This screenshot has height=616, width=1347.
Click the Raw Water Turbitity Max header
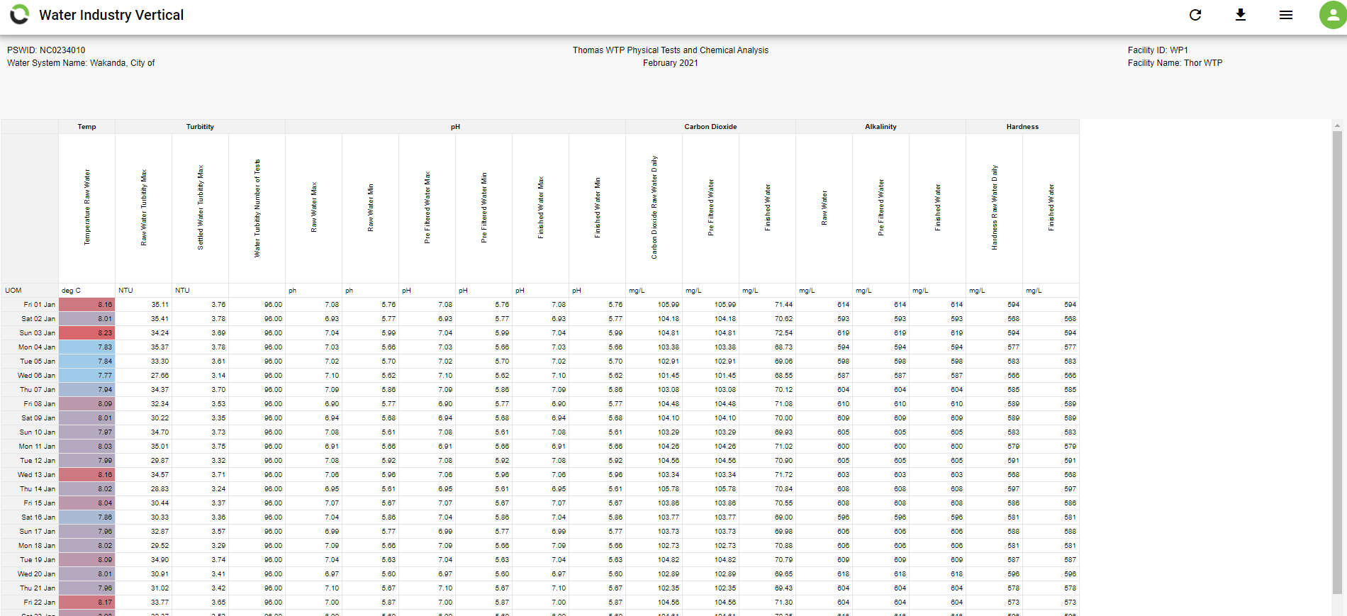(x=144, y=208)
